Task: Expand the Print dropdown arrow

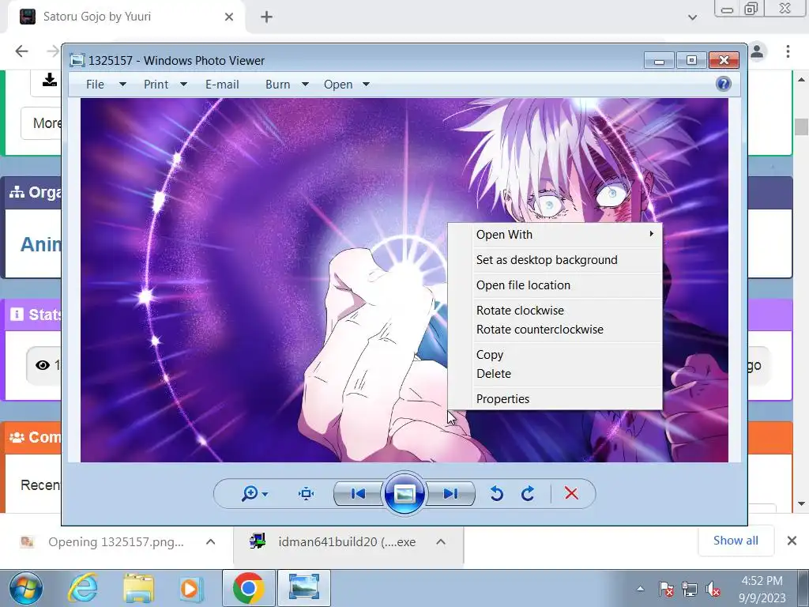Action: point(183,84)
